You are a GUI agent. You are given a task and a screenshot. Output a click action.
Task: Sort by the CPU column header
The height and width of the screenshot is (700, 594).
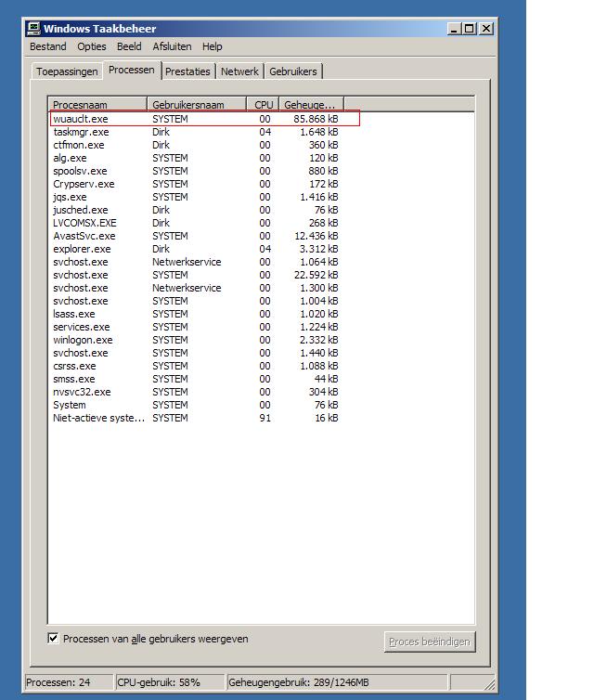[x=263, y=105]
